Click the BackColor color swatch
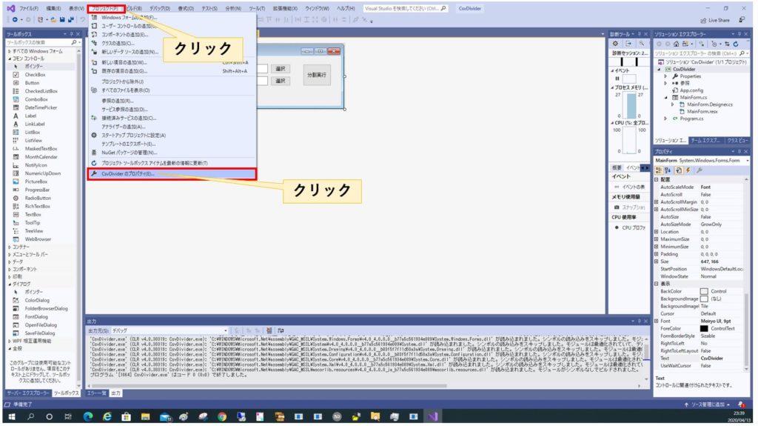Screen dimensions: 758x426 (704, 291)
